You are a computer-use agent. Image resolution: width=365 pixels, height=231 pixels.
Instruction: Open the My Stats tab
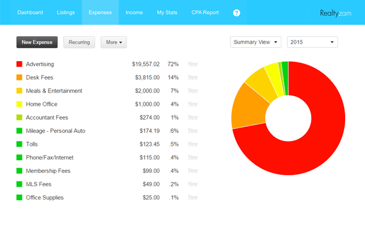(x=167, y=12)
